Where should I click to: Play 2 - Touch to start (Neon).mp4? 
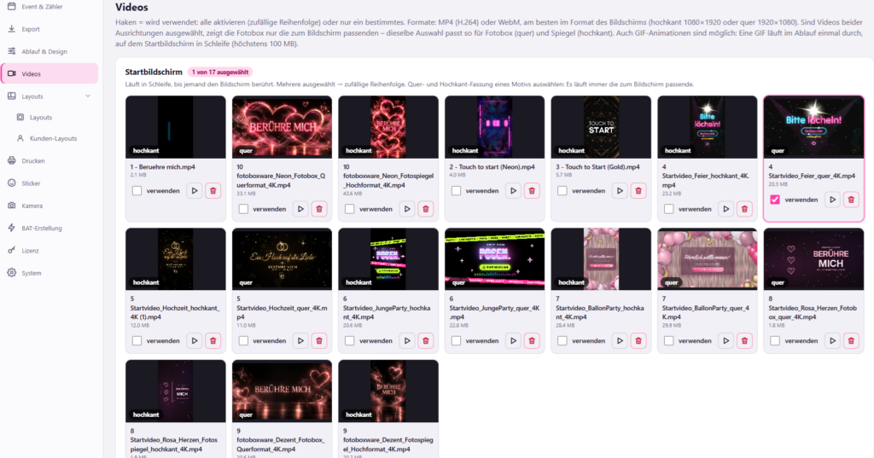pos(513,190)
